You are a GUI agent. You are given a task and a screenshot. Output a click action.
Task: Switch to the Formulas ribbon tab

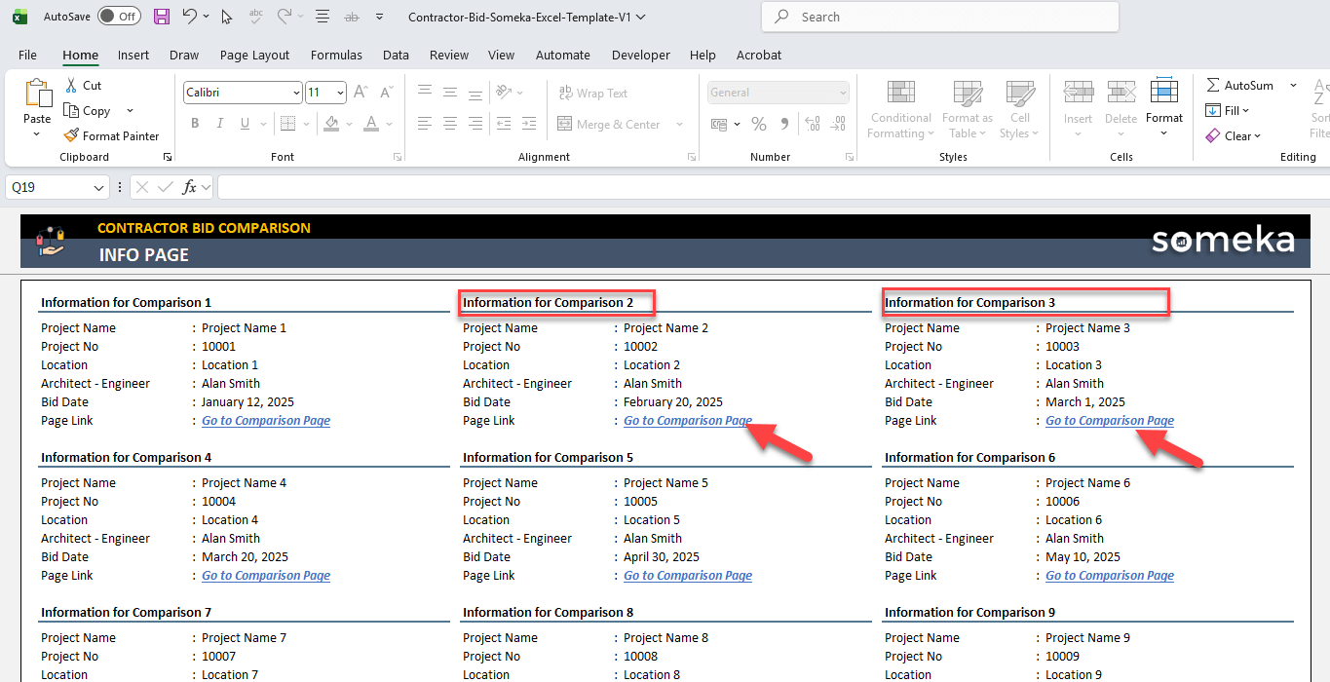pyautogui.click(x=336, y=56)
